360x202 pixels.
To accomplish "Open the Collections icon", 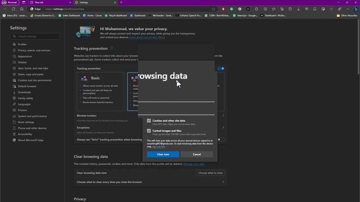I will pyautogui.click(x=282, y=9).
